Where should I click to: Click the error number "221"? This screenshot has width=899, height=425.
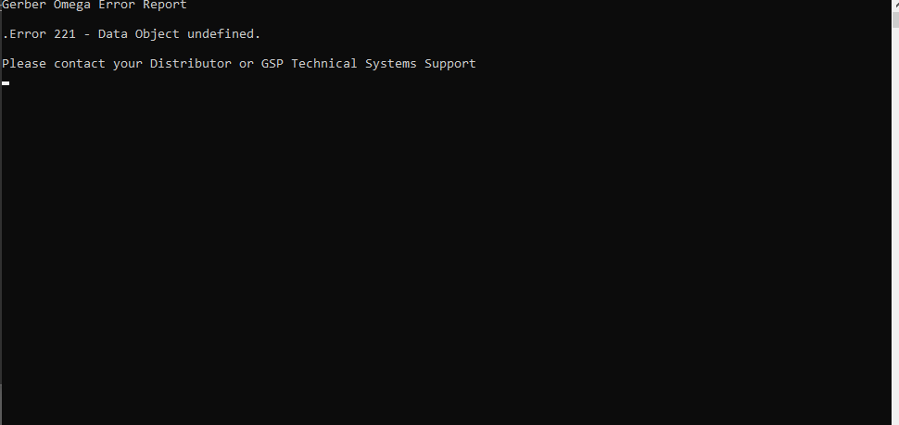tap(65, 33)
